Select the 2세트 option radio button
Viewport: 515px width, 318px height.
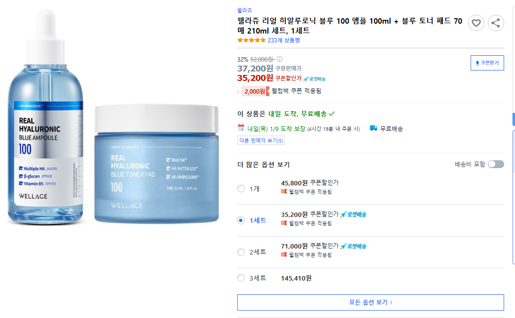click(x=241, y=252)
